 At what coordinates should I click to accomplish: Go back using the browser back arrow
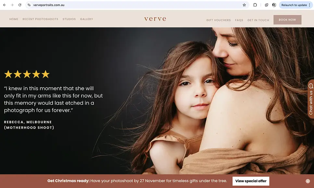point(5,5)
